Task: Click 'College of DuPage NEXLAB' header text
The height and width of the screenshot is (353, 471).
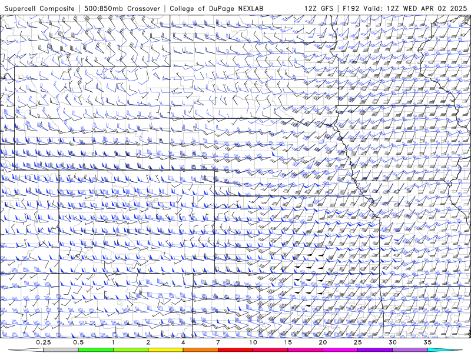Action: pos(216,8)
